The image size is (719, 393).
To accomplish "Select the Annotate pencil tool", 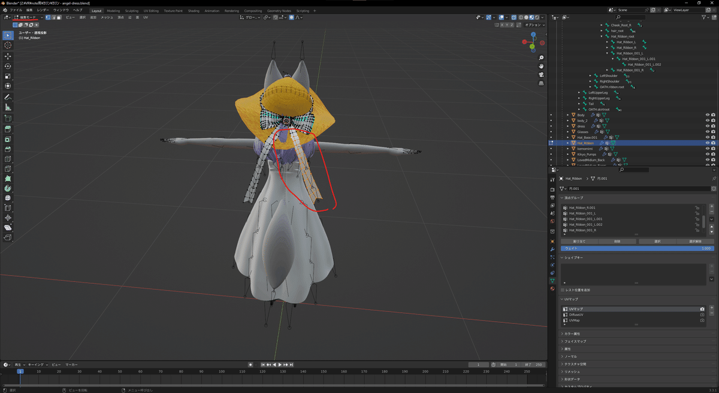I will tap(8, 97).
